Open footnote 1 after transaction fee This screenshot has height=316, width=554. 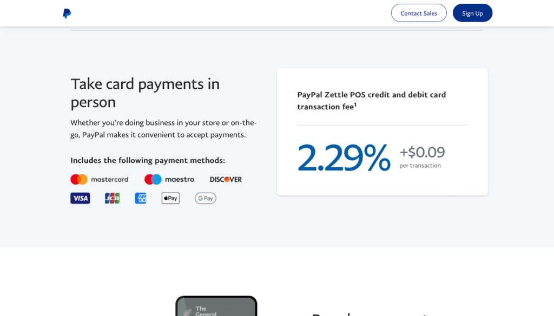pyautogui.click(x=355, y=105)
